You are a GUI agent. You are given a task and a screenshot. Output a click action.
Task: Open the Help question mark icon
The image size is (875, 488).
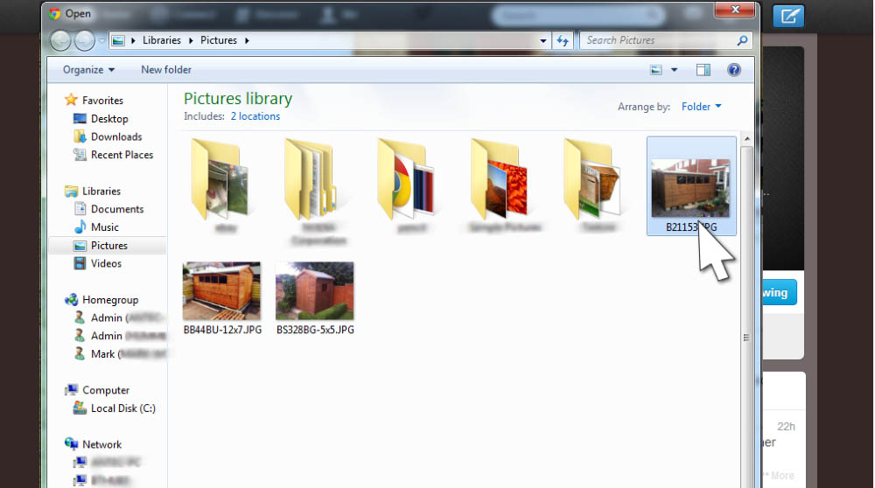[734, 70]
